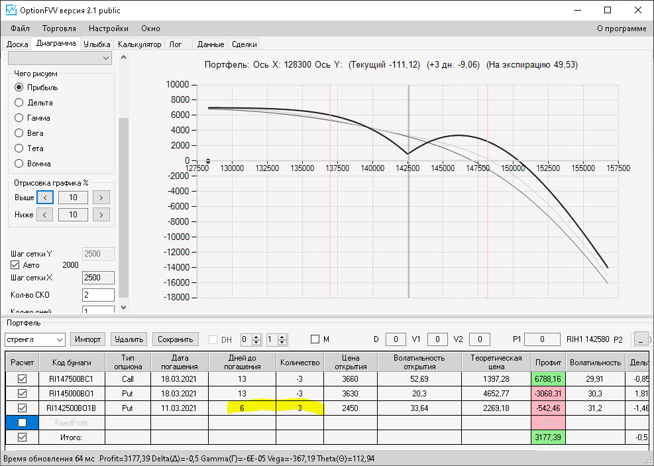Click right arrow next to Выше
Screen dimensions: 654x466
pos(101,198)
